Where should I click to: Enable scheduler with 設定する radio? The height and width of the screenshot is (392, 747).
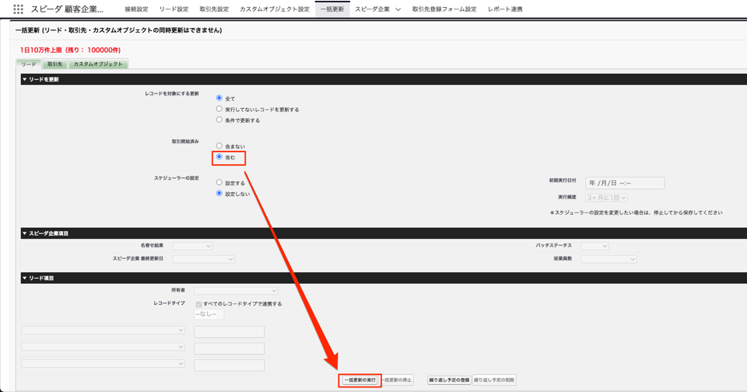pyautogui.click(x=219, y=183)
